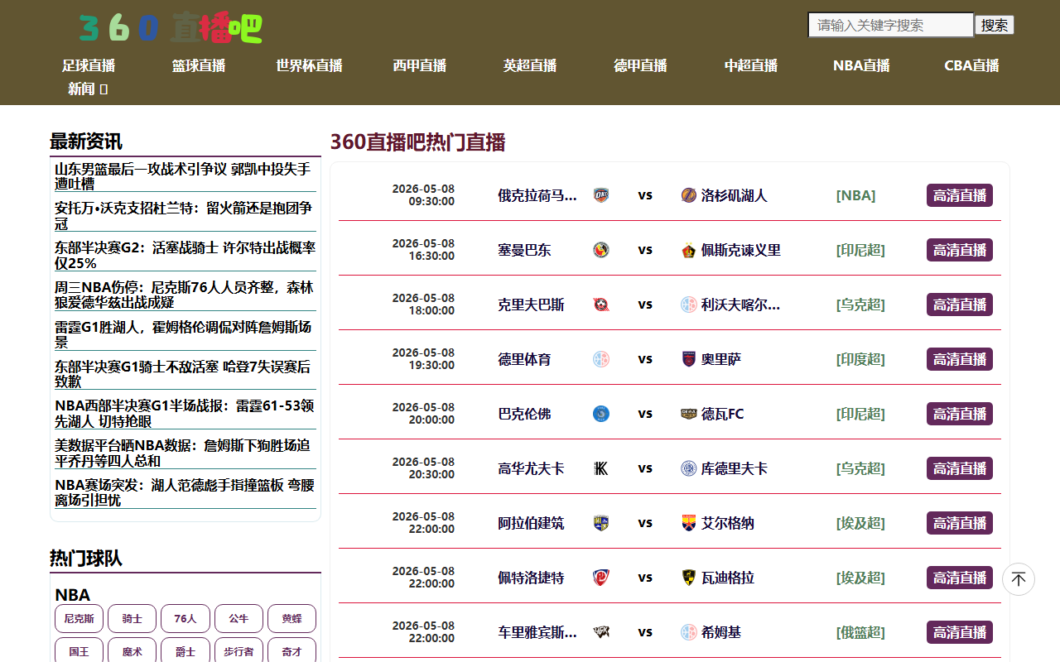Click 高清直播 for 佩特洛捷特 match
1060x662 pixels.
coord(960,578)
